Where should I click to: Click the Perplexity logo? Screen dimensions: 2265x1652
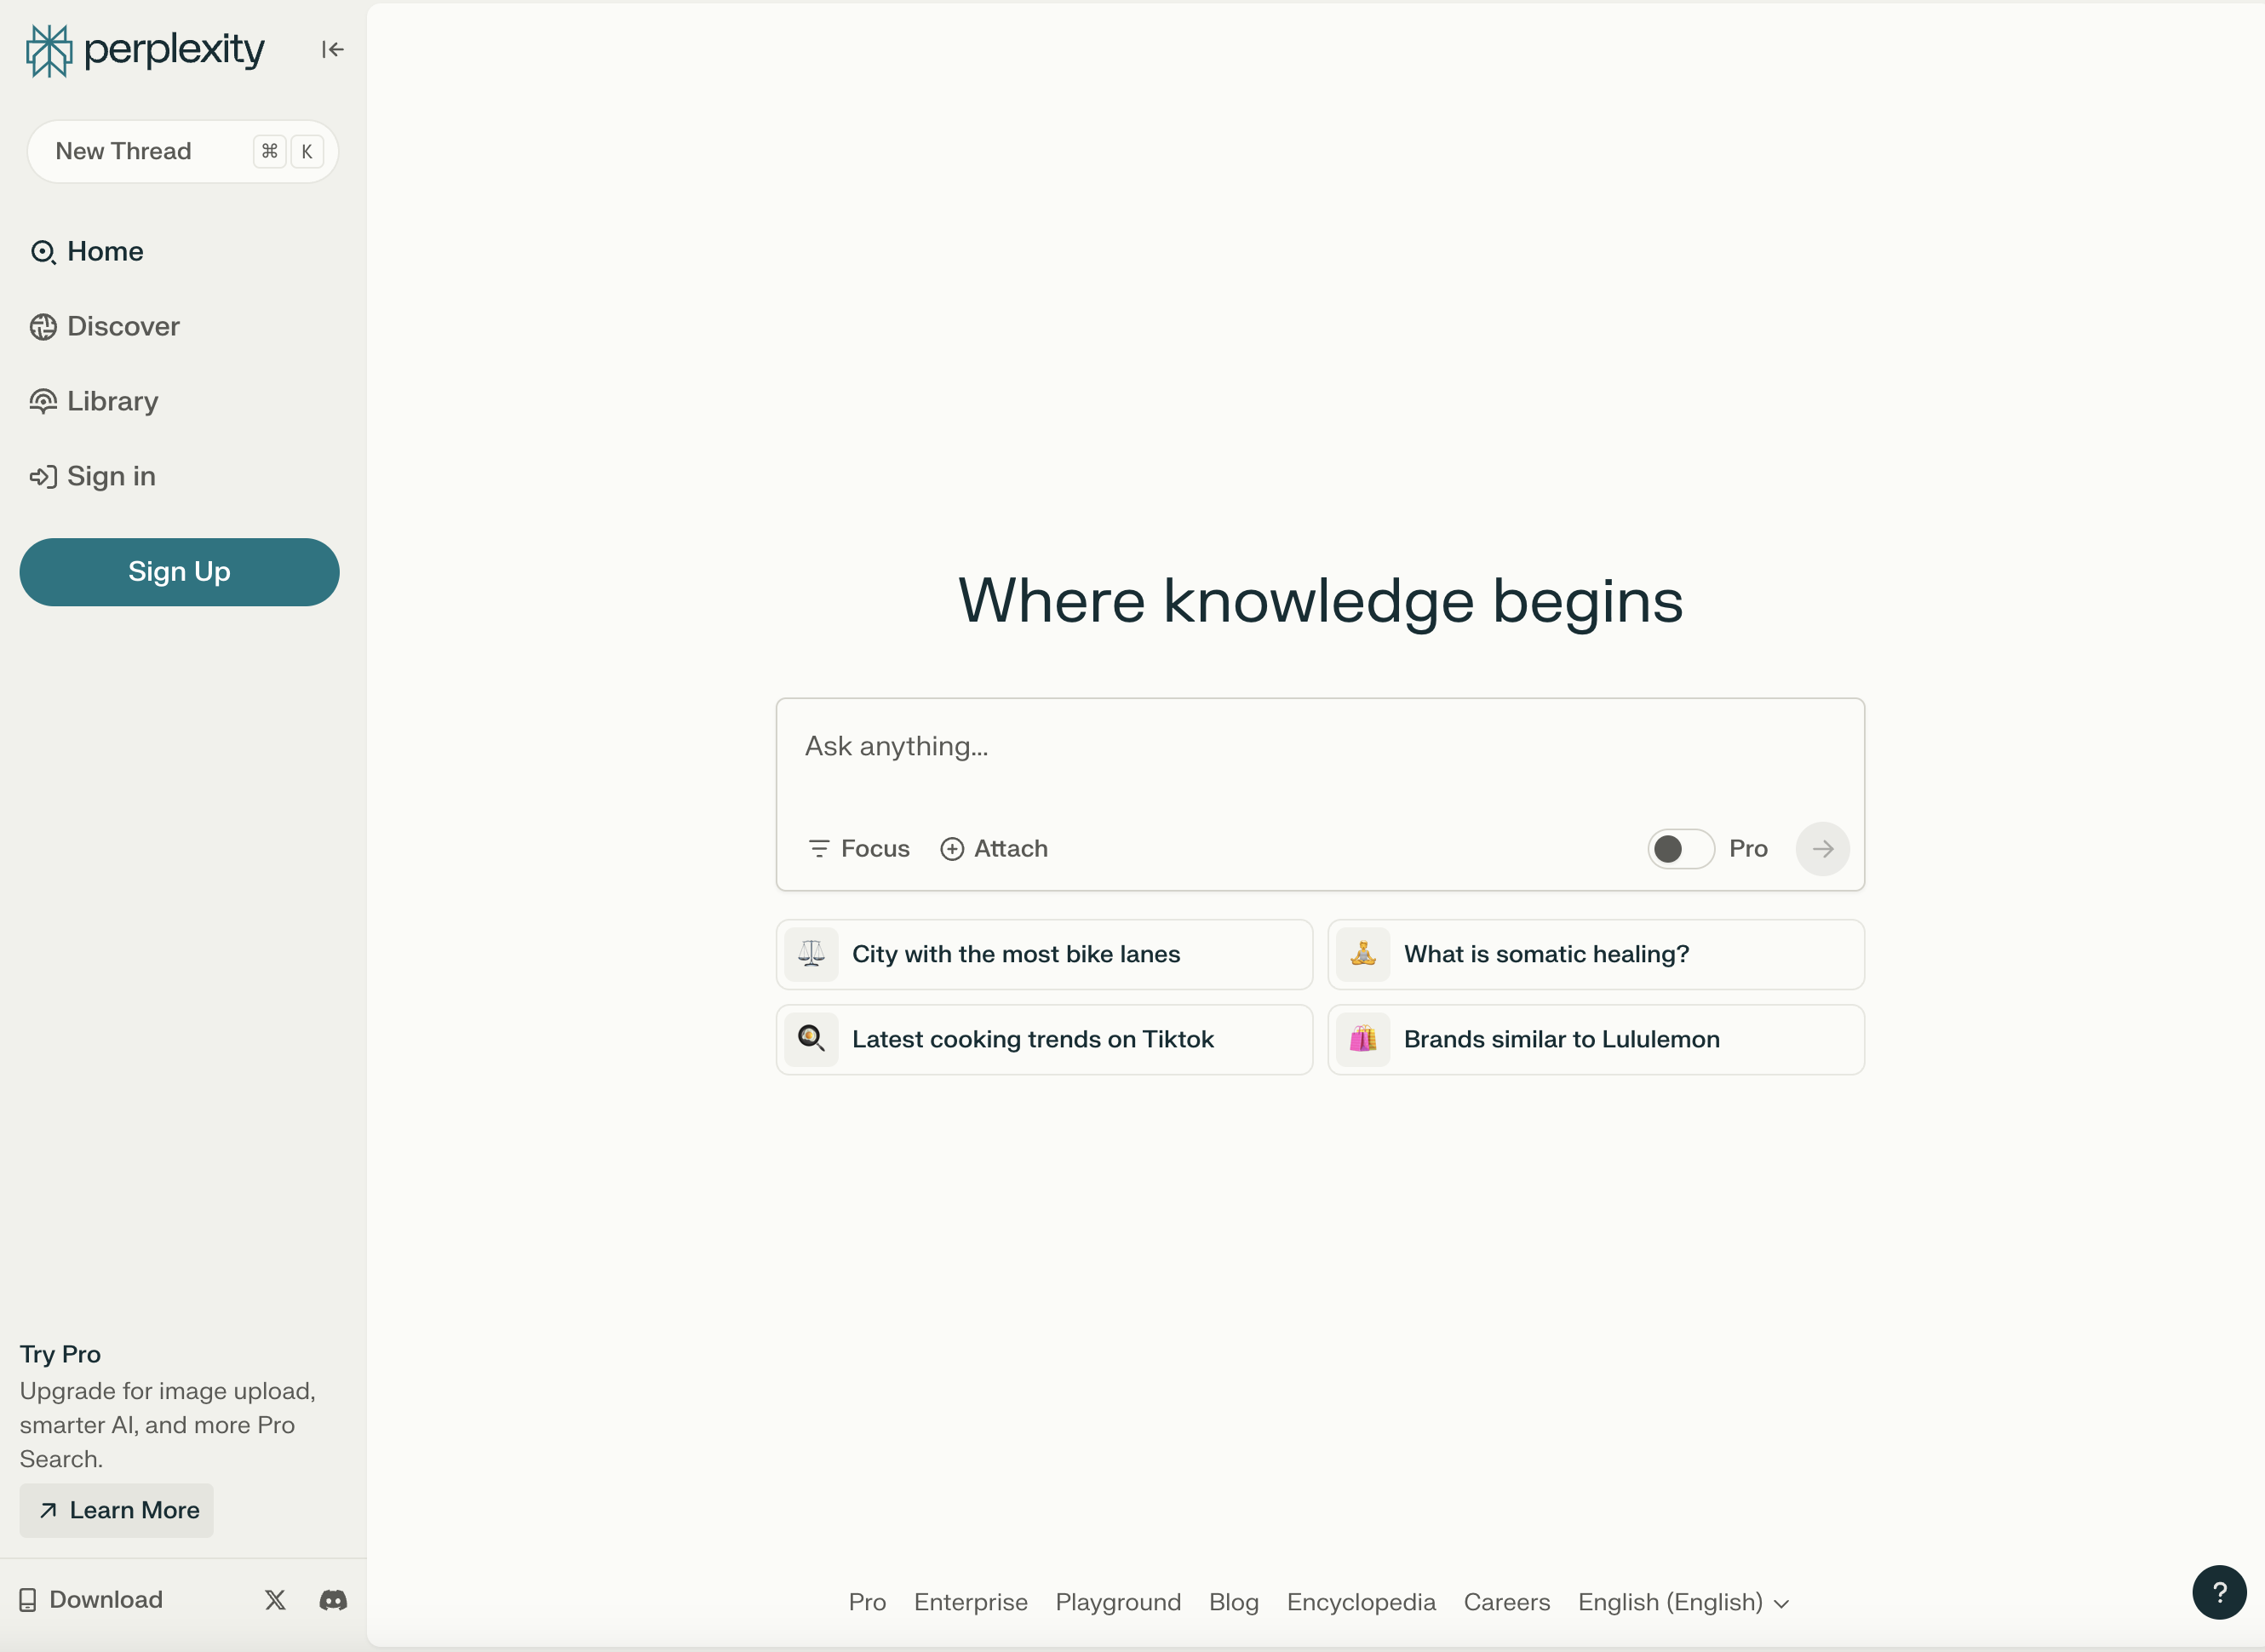(145, 50)
